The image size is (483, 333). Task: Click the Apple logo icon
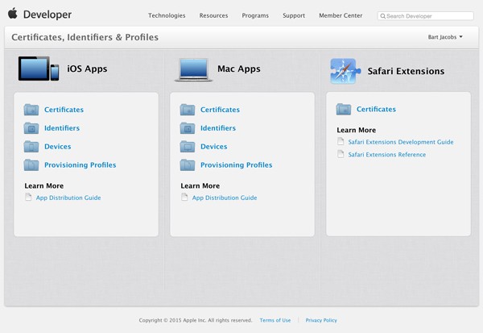click(13, 14)
